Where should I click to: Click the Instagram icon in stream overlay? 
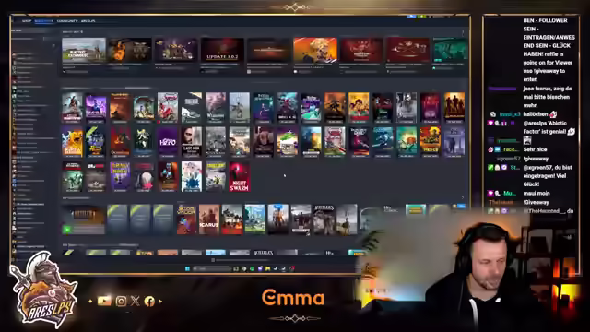point(121,302)
